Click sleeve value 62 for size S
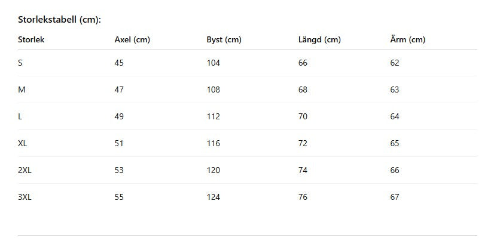This screenshot has width=497, height=250. tap(394, 63)
